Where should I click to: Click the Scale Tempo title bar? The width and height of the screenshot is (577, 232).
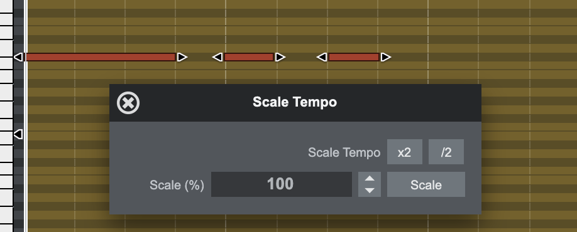tap(295, 103)
